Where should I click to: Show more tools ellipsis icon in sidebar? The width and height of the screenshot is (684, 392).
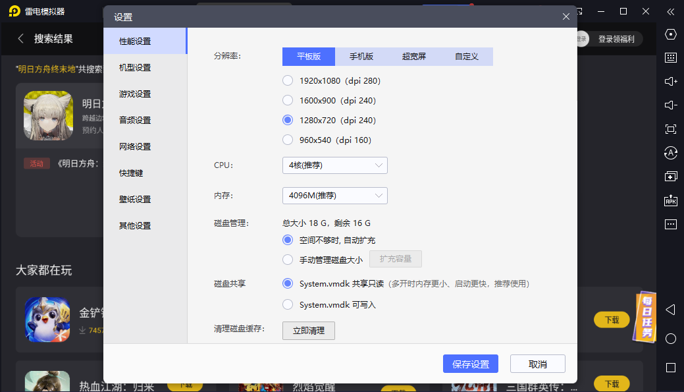[x=670, y=225]
